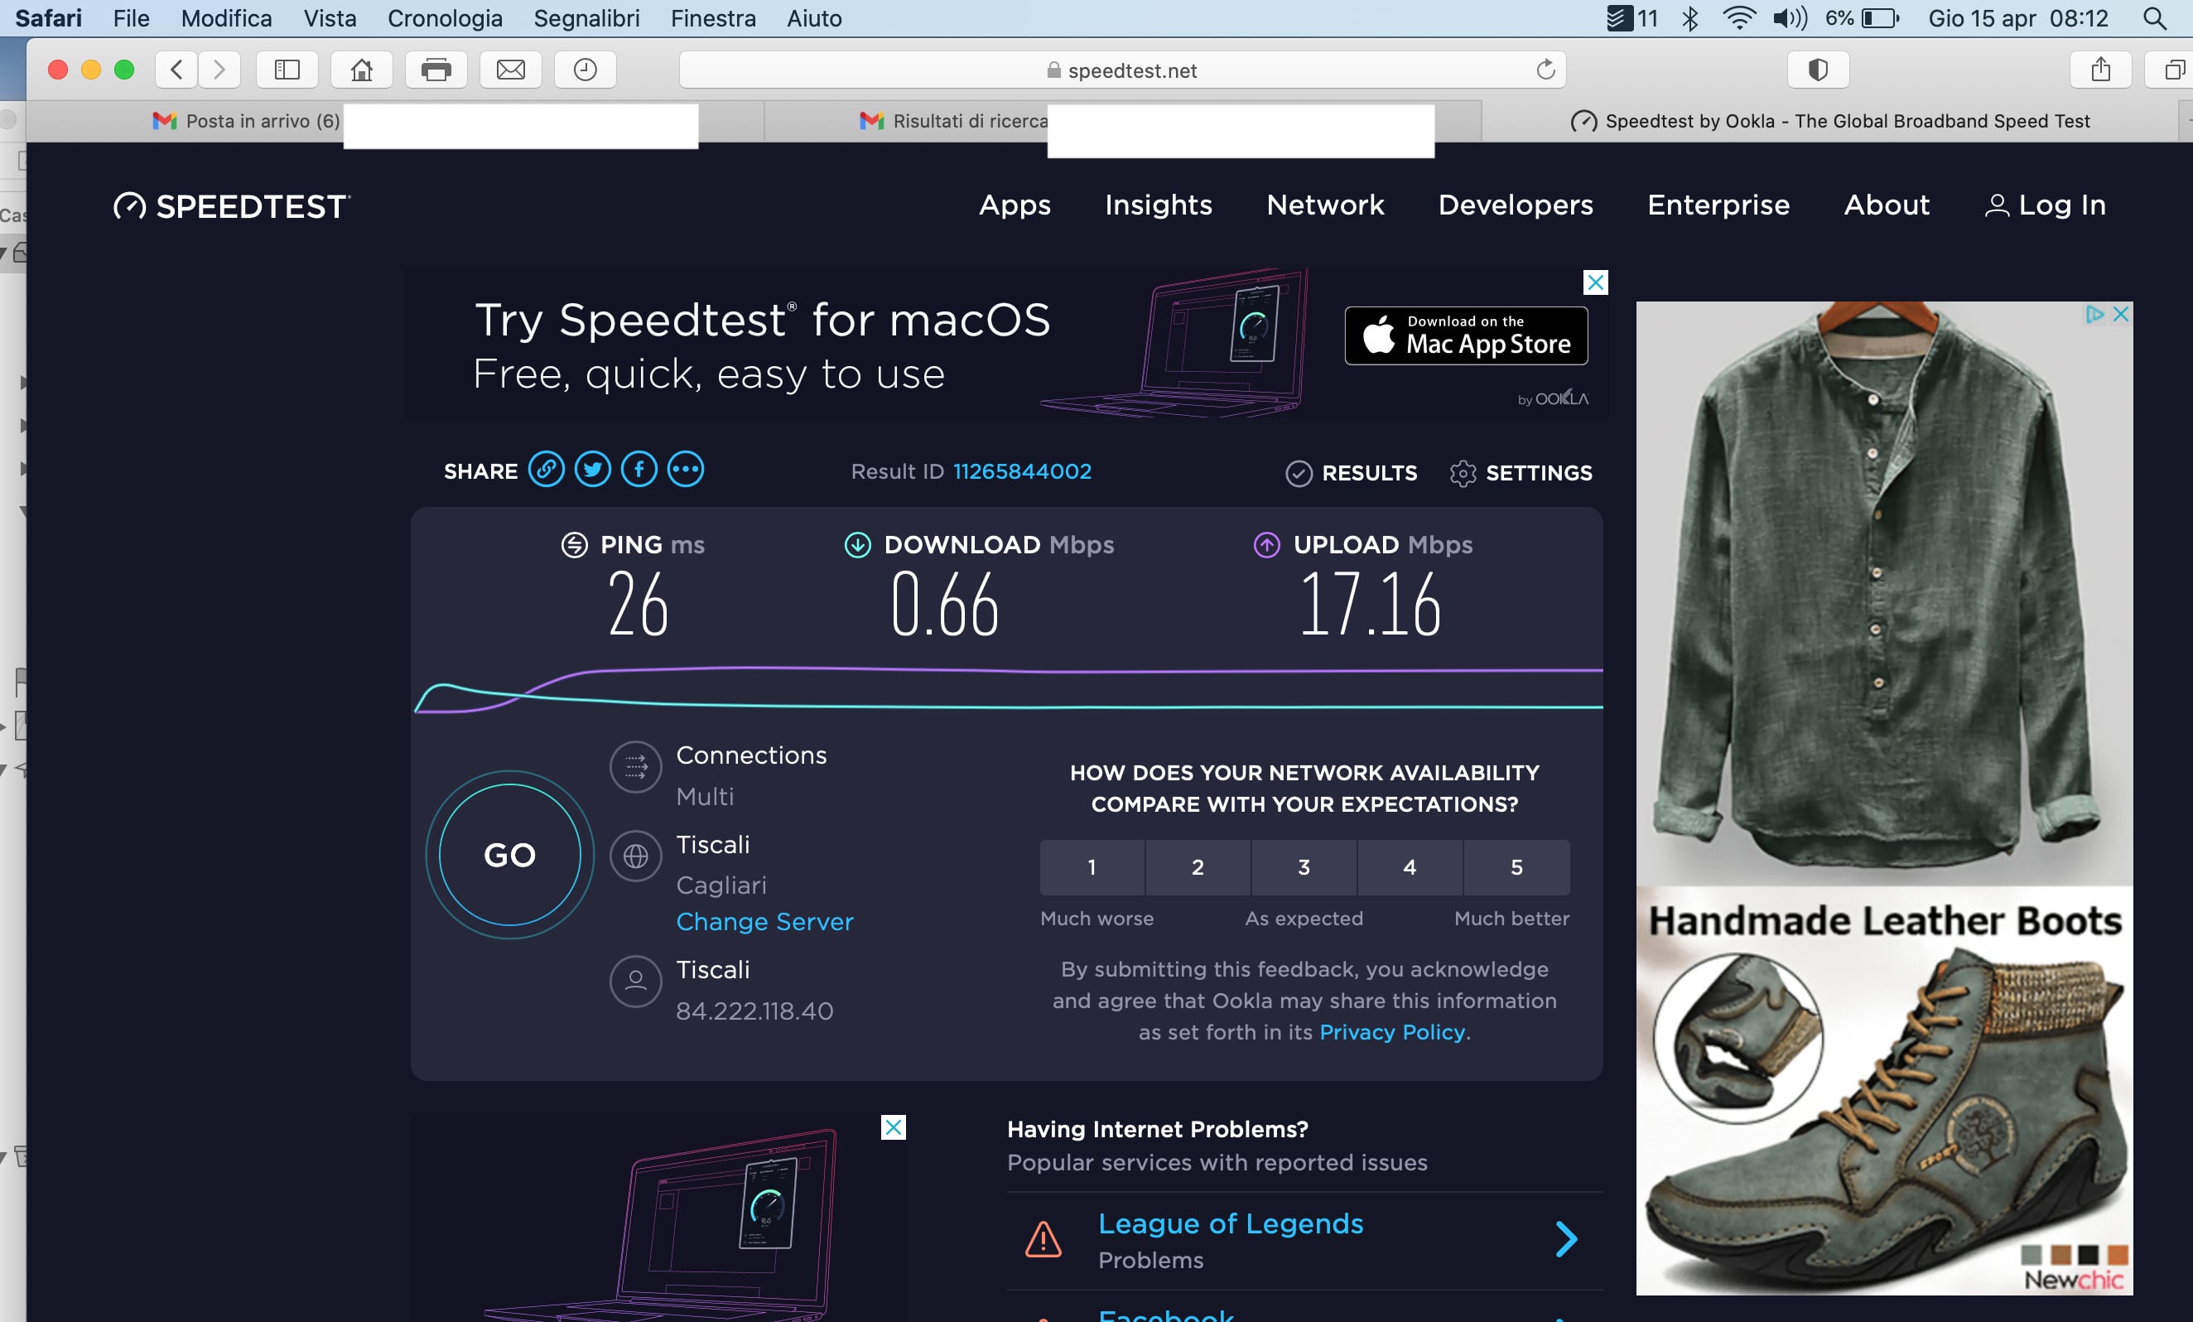
Task: Rate network availability 5 Much better
Action: [1516, 867]
